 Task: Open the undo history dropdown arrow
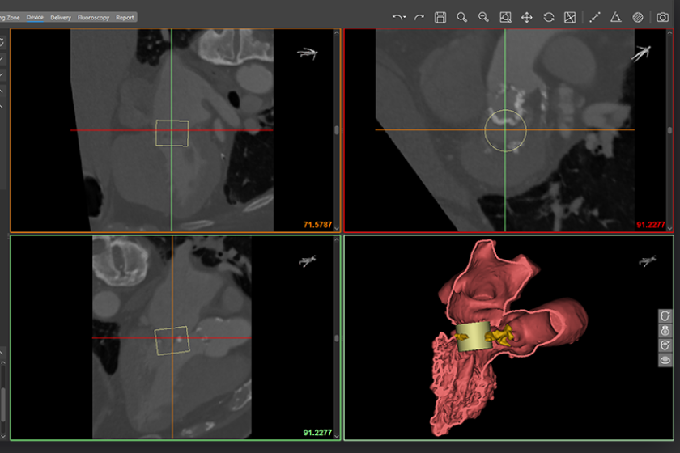404,17
